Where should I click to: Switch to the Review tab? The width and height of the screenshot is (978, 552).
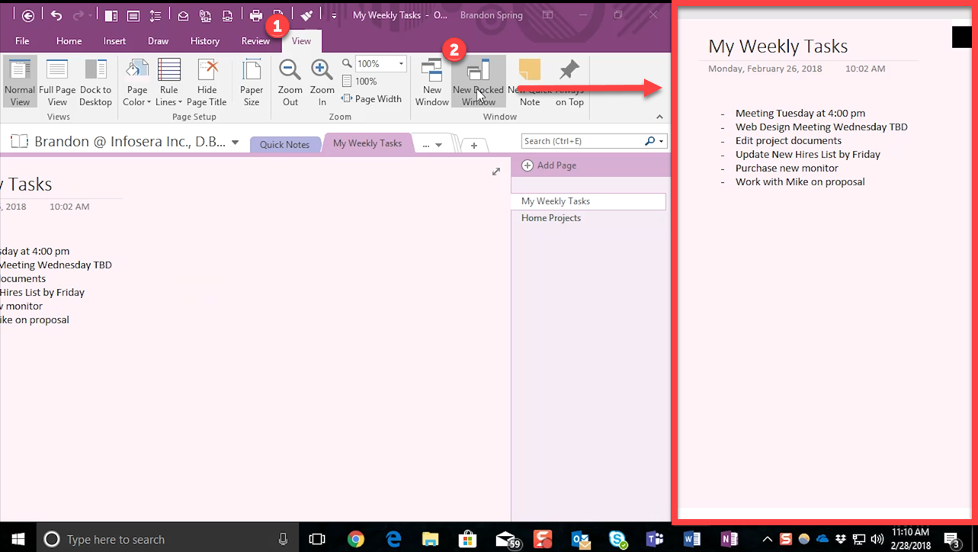pos(255,41)
